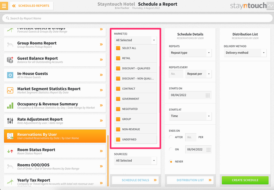Screen dimensions: 274x190
Task: Select the Market Segment Statistics Report row
Action: 55,90
